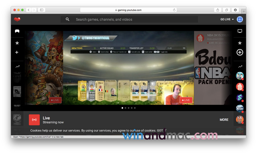257x154 pixels.
Task: Open trending arrow icon in left sidebar
Action: coord(17,66)
